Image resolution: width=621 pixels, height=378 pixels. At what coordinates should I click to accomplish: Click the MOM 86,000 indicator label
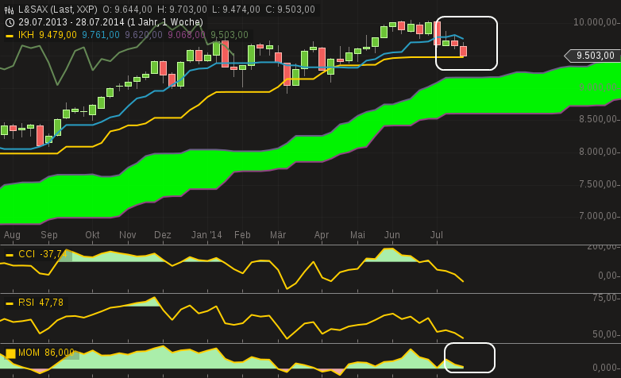(46, 353)
